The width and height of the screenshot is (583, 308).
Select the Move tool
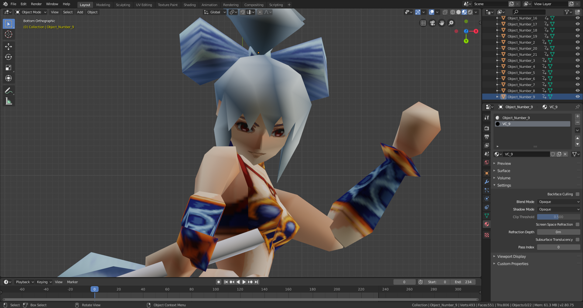9,46
